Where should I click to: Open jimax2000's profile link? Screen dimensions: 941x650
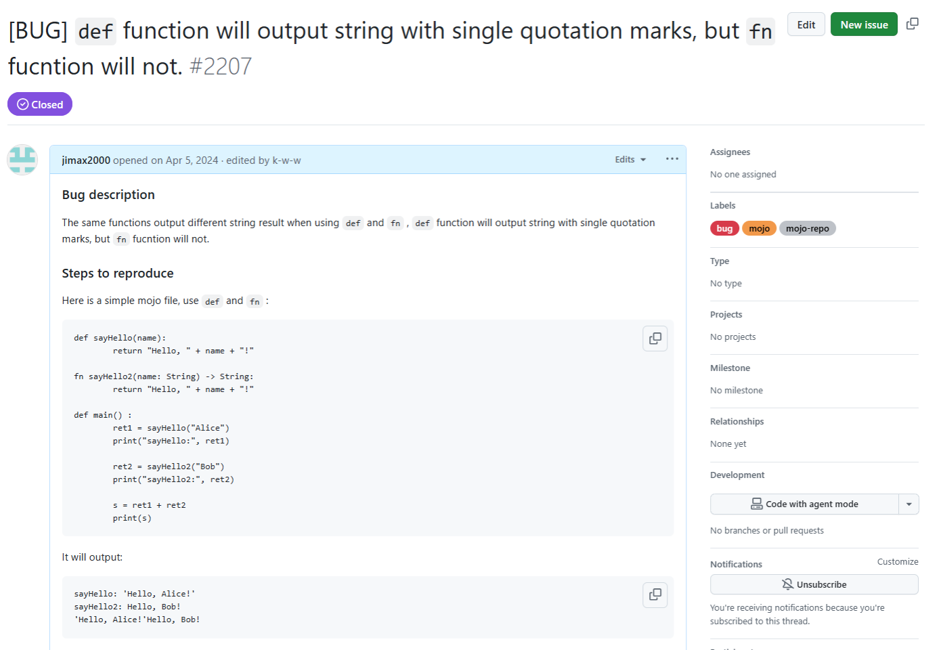(x=86, y=160)
